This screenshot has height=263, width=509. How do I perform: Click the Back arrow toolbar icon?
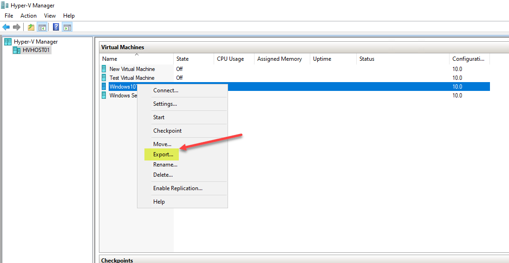tap(6, 27)
